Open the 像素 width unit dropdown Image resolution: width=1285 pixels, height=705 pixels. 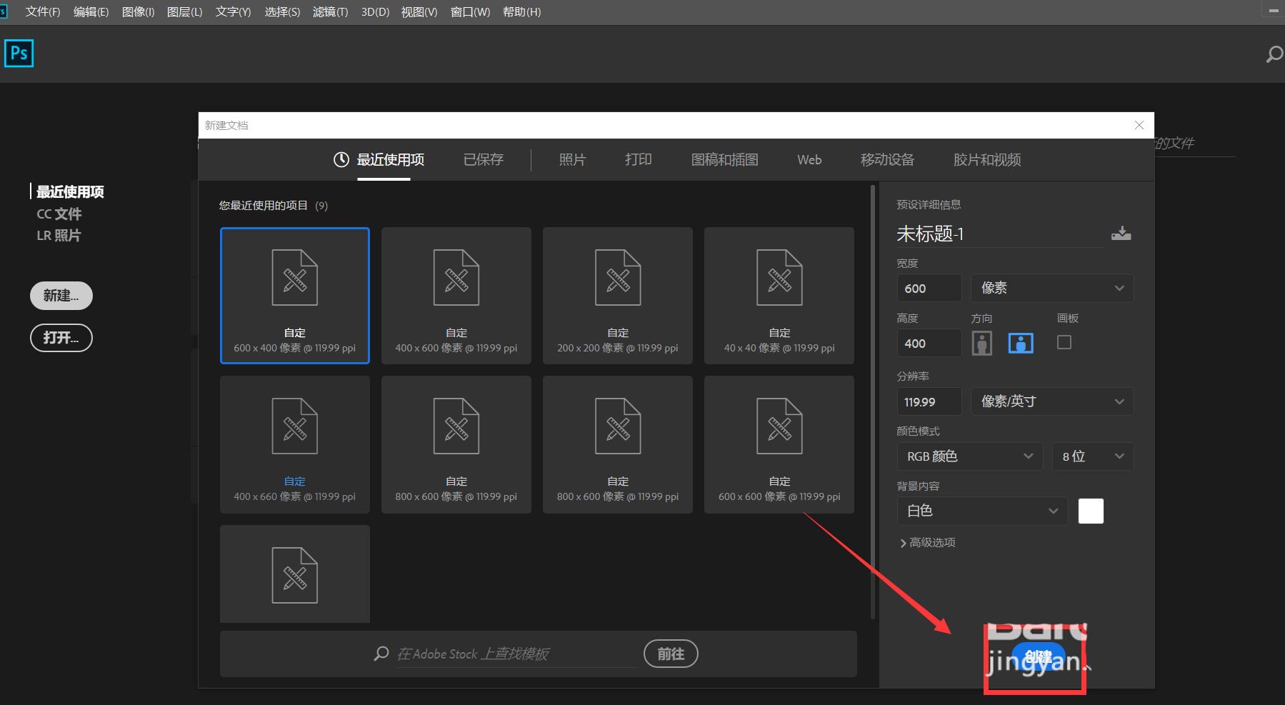[1052, 288]
